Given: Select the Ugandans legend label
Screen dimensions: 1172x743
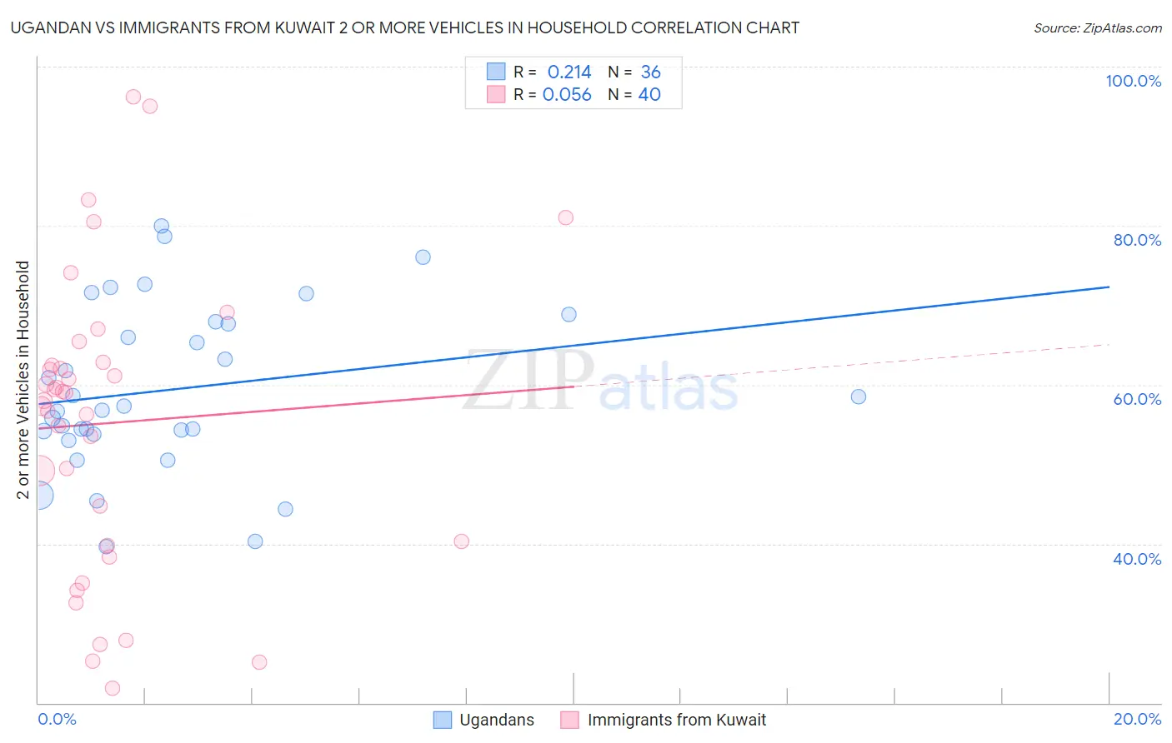Looking at the screenshot, I should pos(497,720).
